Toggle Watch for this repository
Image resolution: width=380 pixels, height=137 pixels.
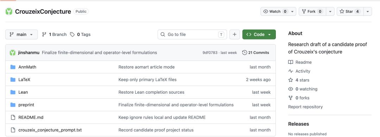coord(274,11)
